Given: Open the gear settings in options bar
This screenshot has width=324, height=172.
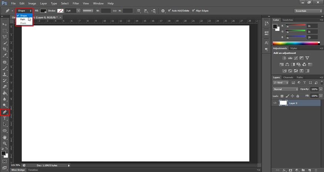Looking at the screenshot, I should pyautogui.click(x=163, y=11).
